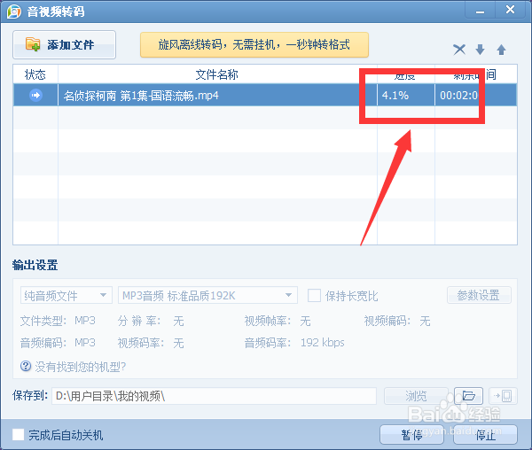The height and width of the screenshot is (450, 532).
Task: Click the question mark help icon
Action: [26, 366]
